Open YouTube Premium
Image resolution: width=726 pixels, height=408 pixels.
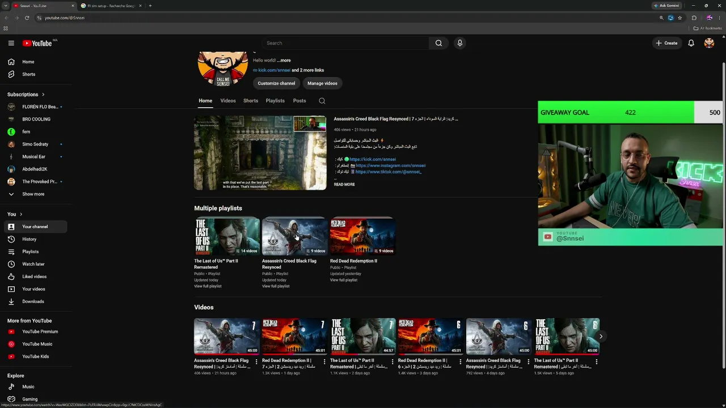point(35,331)
